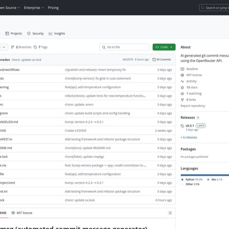The height and width of the screenshot is (229, 229).
Task: Open commit chore(docs): update README.md
Action: point(88,148)
